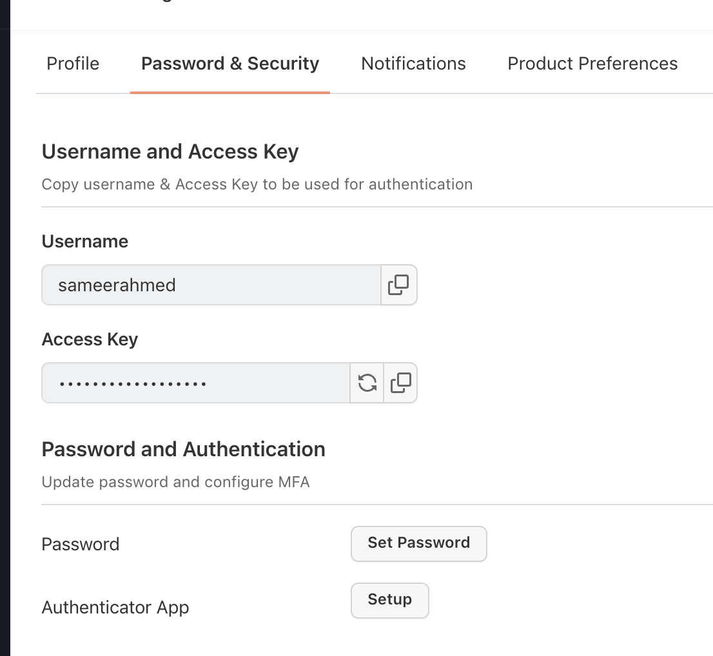
Task: Copy the username to clipboard
Action: 398,285
